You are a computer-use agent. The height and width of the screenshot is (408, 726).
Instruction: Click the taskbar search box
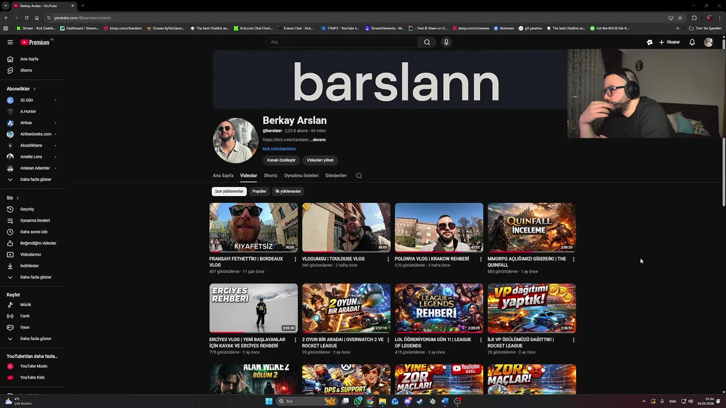(x=307, y=401)
